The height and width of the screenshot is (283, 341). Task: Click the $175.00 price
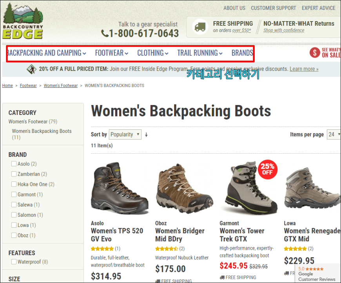click(x=170, y=269)
